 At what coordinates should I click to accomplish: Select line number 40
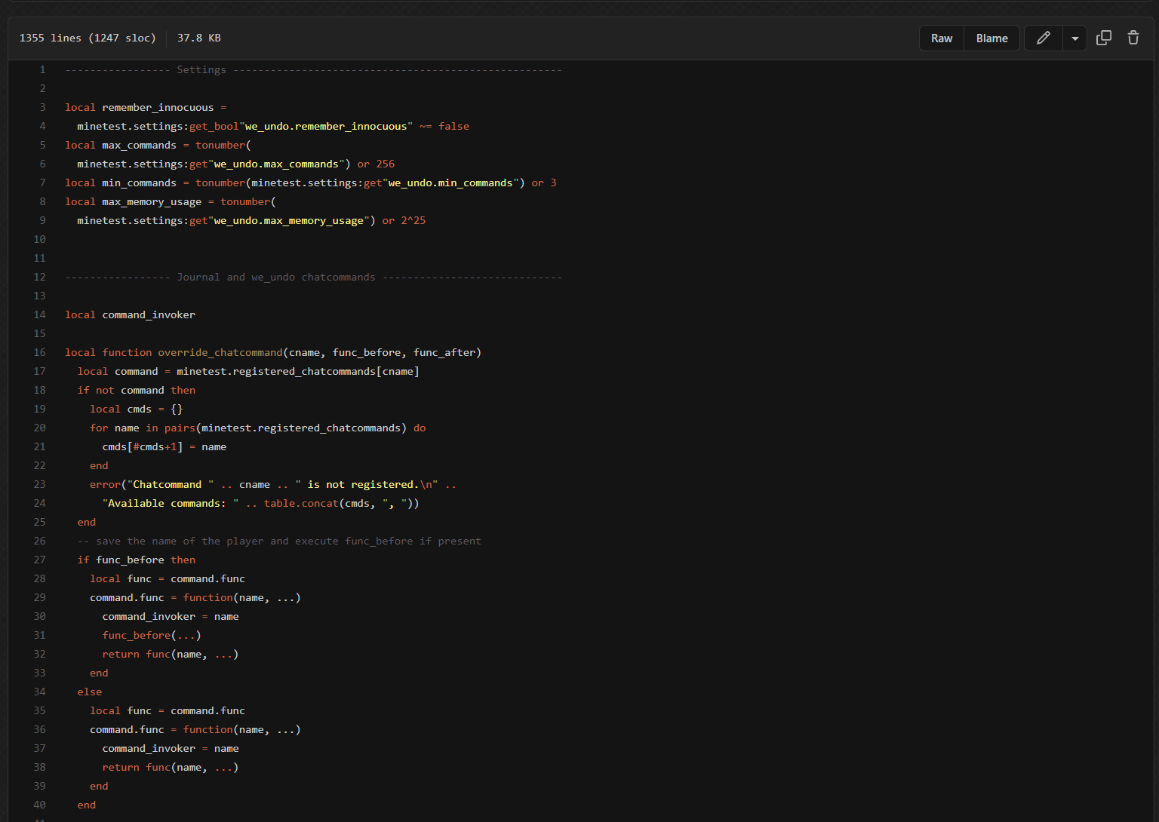pyautogui.click(x=39, y=805)
